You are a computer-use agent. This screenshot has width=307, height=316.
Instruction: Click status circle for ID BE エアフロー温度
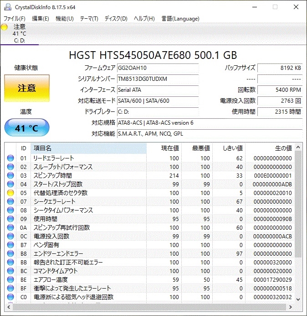click(10, 279)
